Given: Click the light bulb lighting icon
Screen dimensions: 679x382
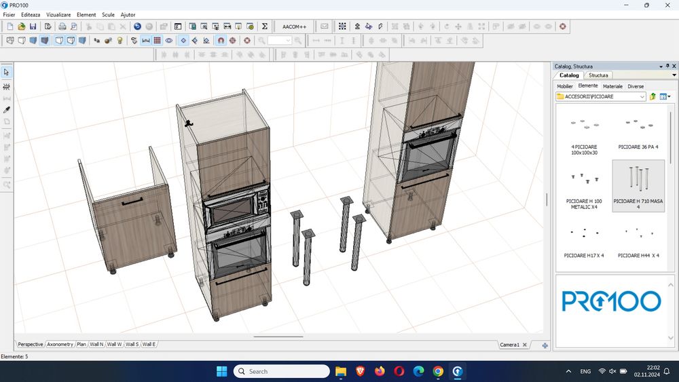Looking at the screenshot, I should coord(120,41).
